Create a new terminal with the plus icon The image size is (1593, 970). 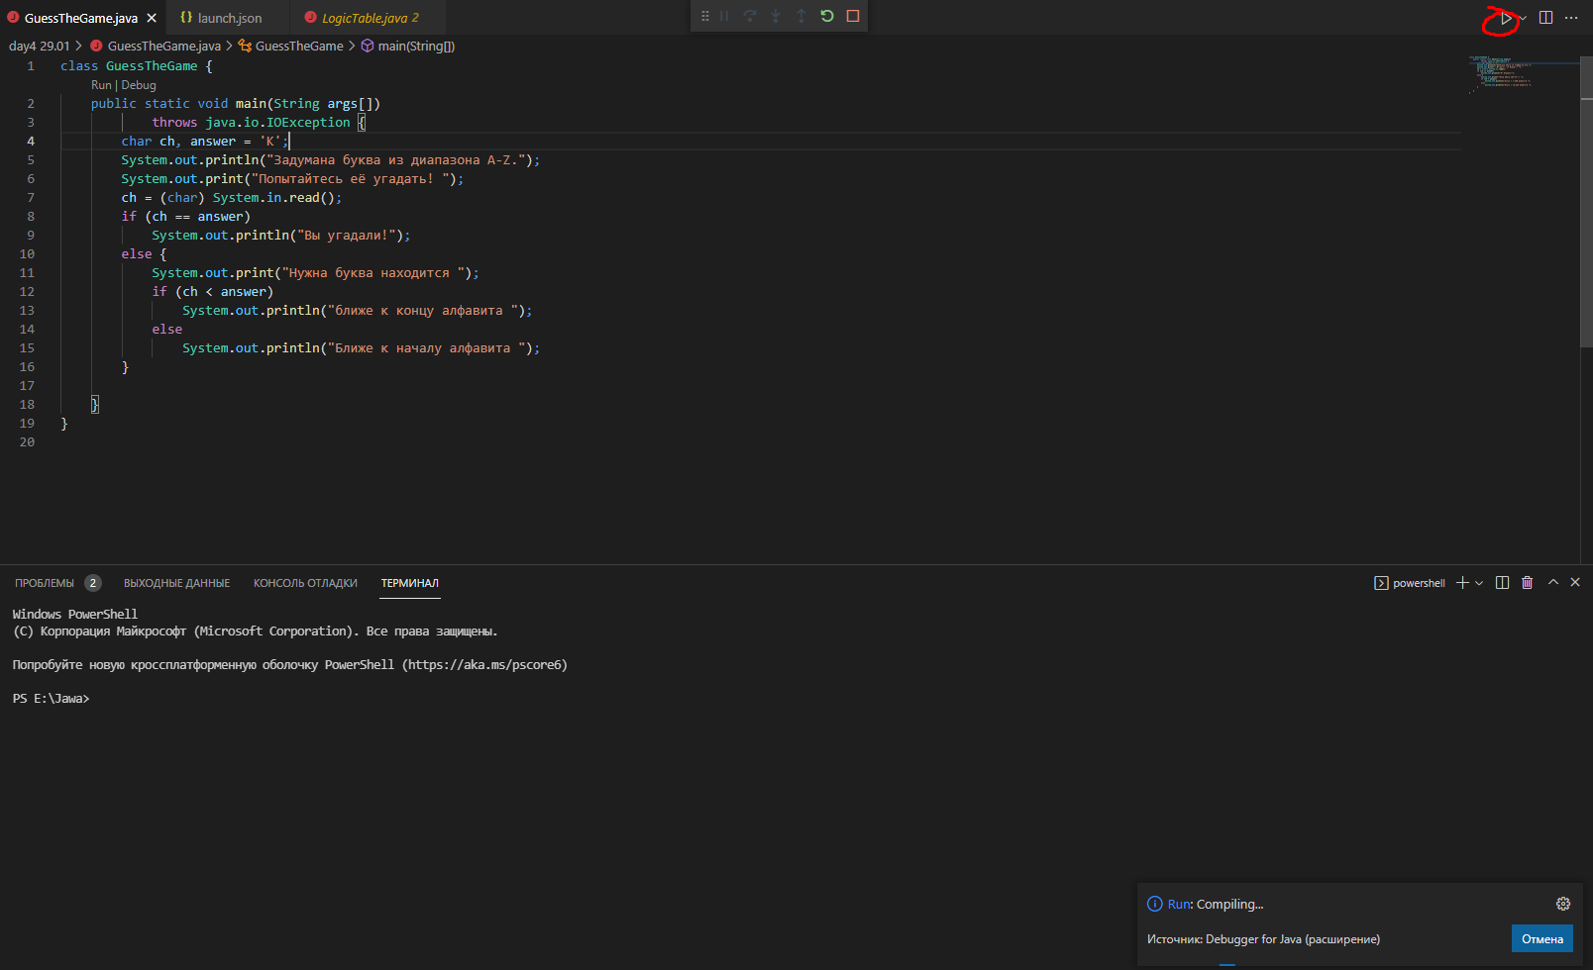(1462, 583)
